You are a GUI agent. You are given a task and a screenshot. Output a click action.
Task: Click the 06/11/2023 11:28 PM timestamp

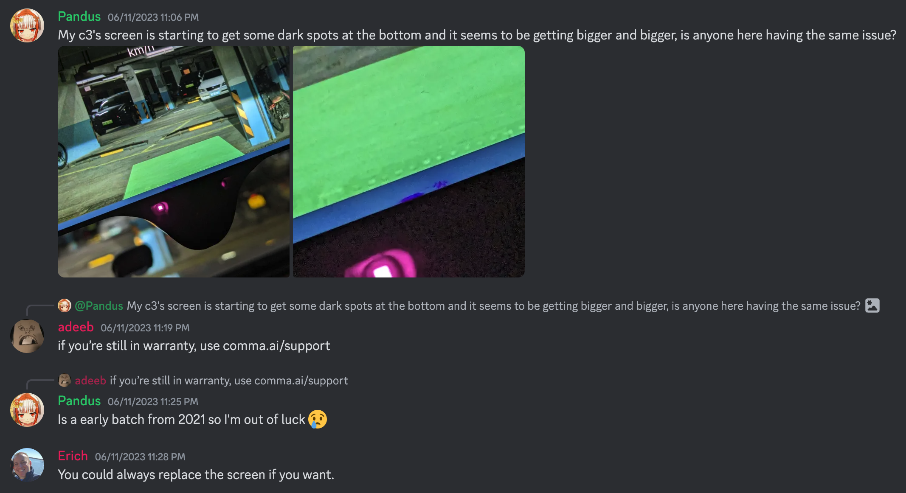[x=140, y=457]
